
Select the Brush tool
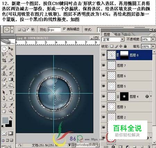(x=11, y=68)
